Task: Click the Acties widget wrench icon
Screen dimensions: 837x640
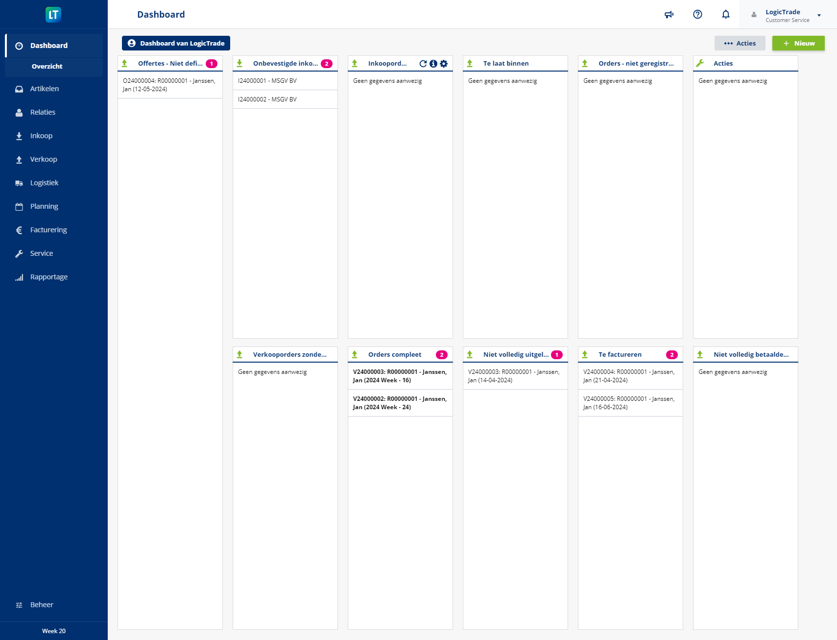Action: [700, 63]
